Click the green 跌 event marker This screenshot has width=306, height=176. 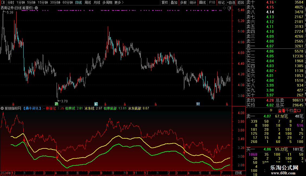click(x=56, y=104)
